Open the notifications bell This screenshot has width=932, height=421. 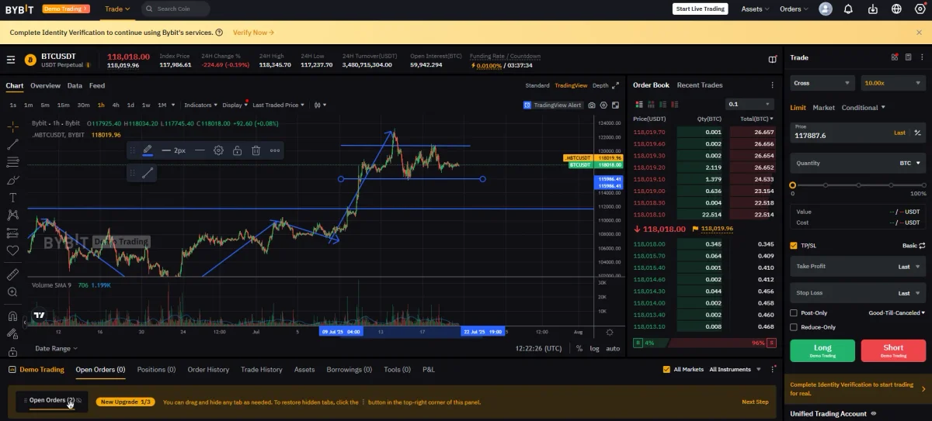tap(848, 9)
